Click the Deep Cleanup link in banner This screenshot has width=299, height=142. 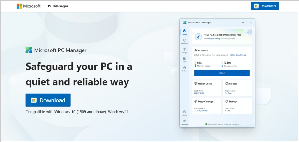coord(214,39)
